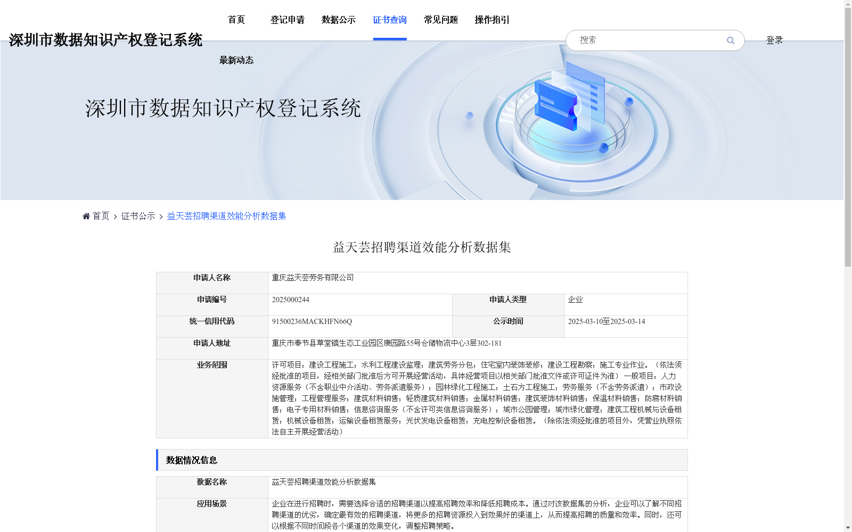Click the banner title 深圳市数据知识产权登记系统
Screen dimensions: 852x532
223,108
